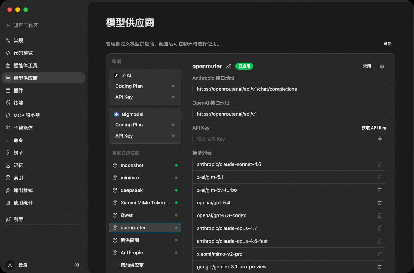This screenshot has width=414, height=273.
Task: Delete model openai/gpt-5.4
Action: 379,203
